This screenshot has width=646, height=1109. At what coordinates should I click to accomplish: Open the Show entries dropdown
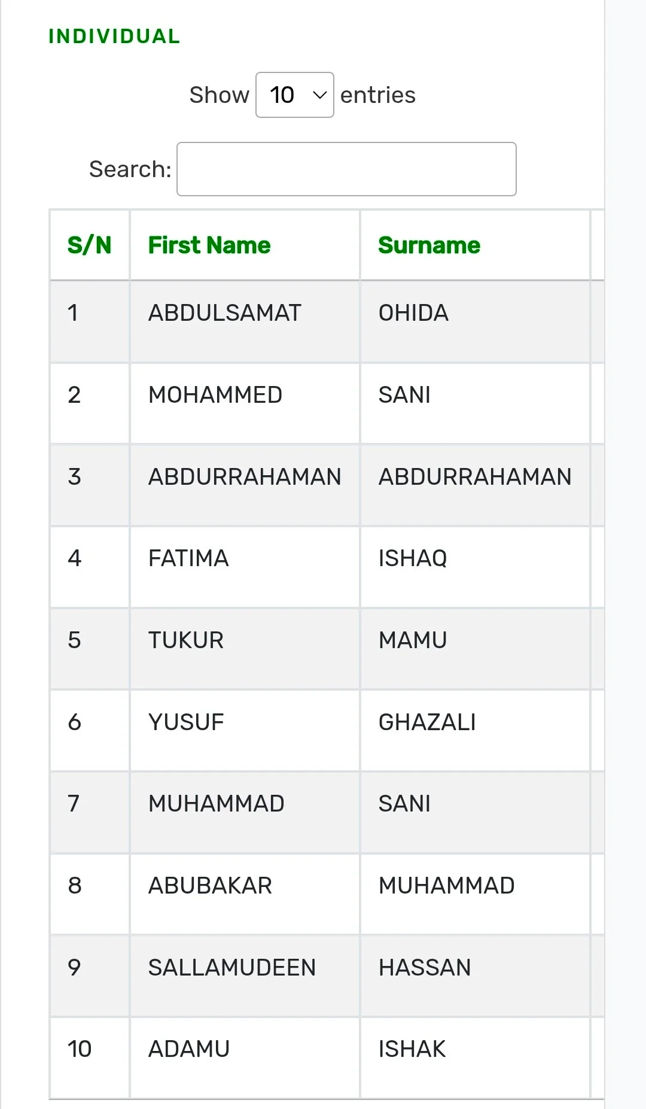(x=294, y=95)
